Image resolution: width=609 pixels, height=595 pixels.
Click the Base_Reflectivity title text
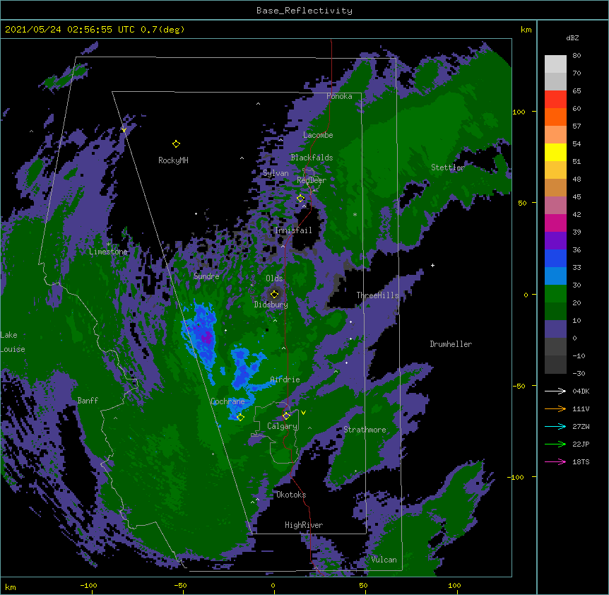[304, 11]
